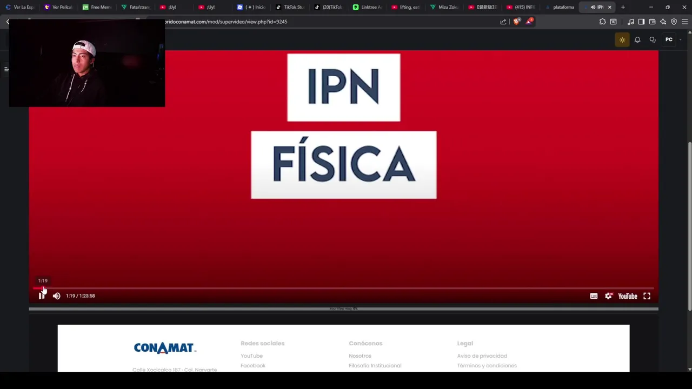692x389 pixels.
Task: Enter fullscreen mode on the video
Action: [647, 296]
